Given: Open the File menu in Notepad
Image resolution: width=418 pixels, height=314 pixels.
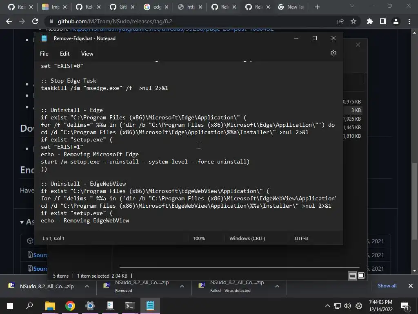Looking at the screenshot, I should [x=44, y=54].
